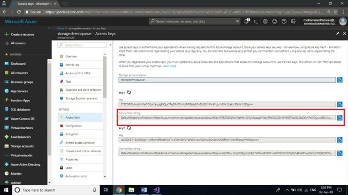Open portal settings gear
This screenshot has width=348, height=195.
(265, 21)
